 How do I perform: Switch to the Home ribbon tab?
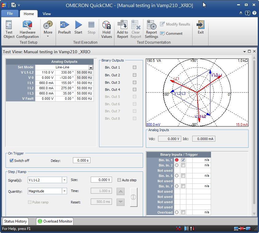tap(29, 14)
